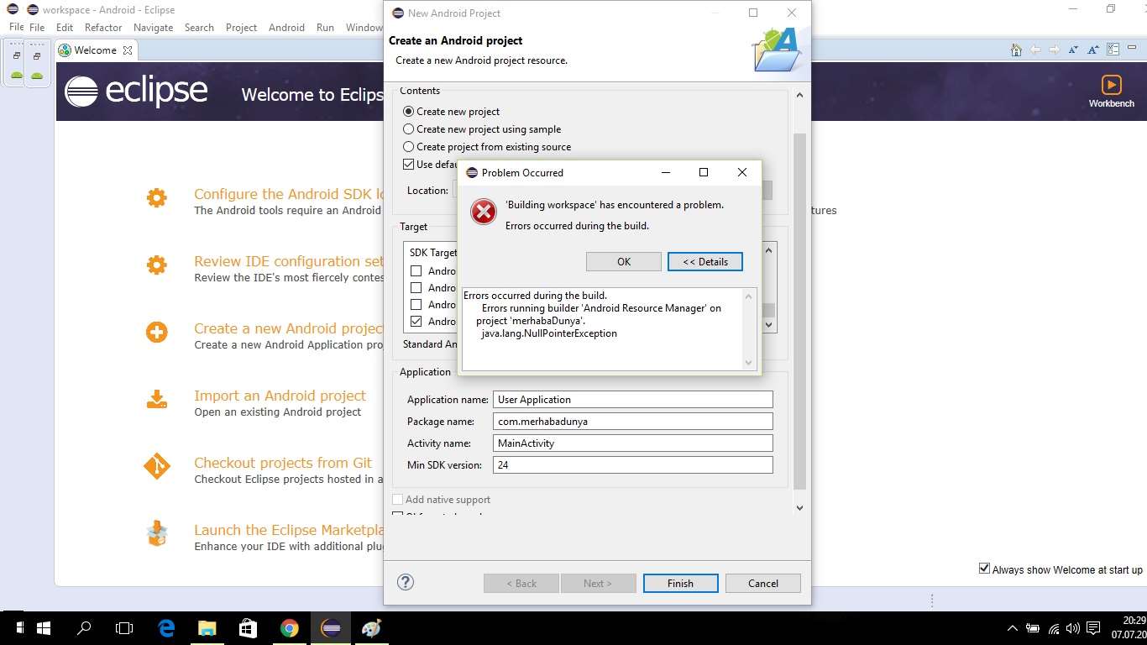This screenshot has width=1147, height=645.
Task: Magnify font size with the A-up icon
Action: (1093, 50)
